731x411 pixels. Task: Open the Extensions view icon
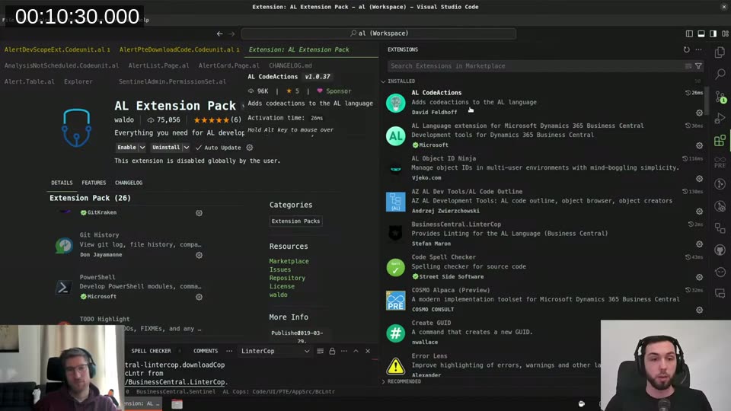[720, 140]
